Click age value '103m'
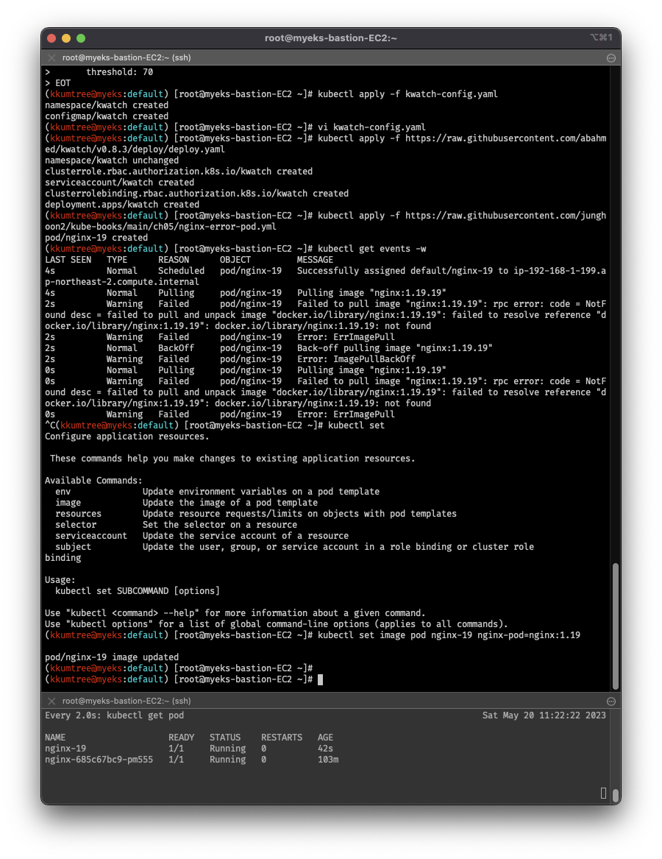 click(328, 760)
